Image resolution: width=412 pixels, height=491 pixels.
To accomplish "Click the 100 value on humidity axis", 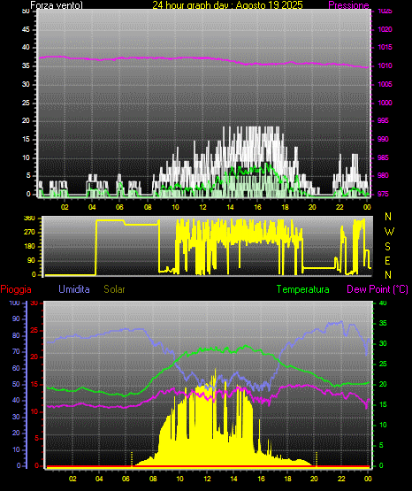I will (14, 303).
